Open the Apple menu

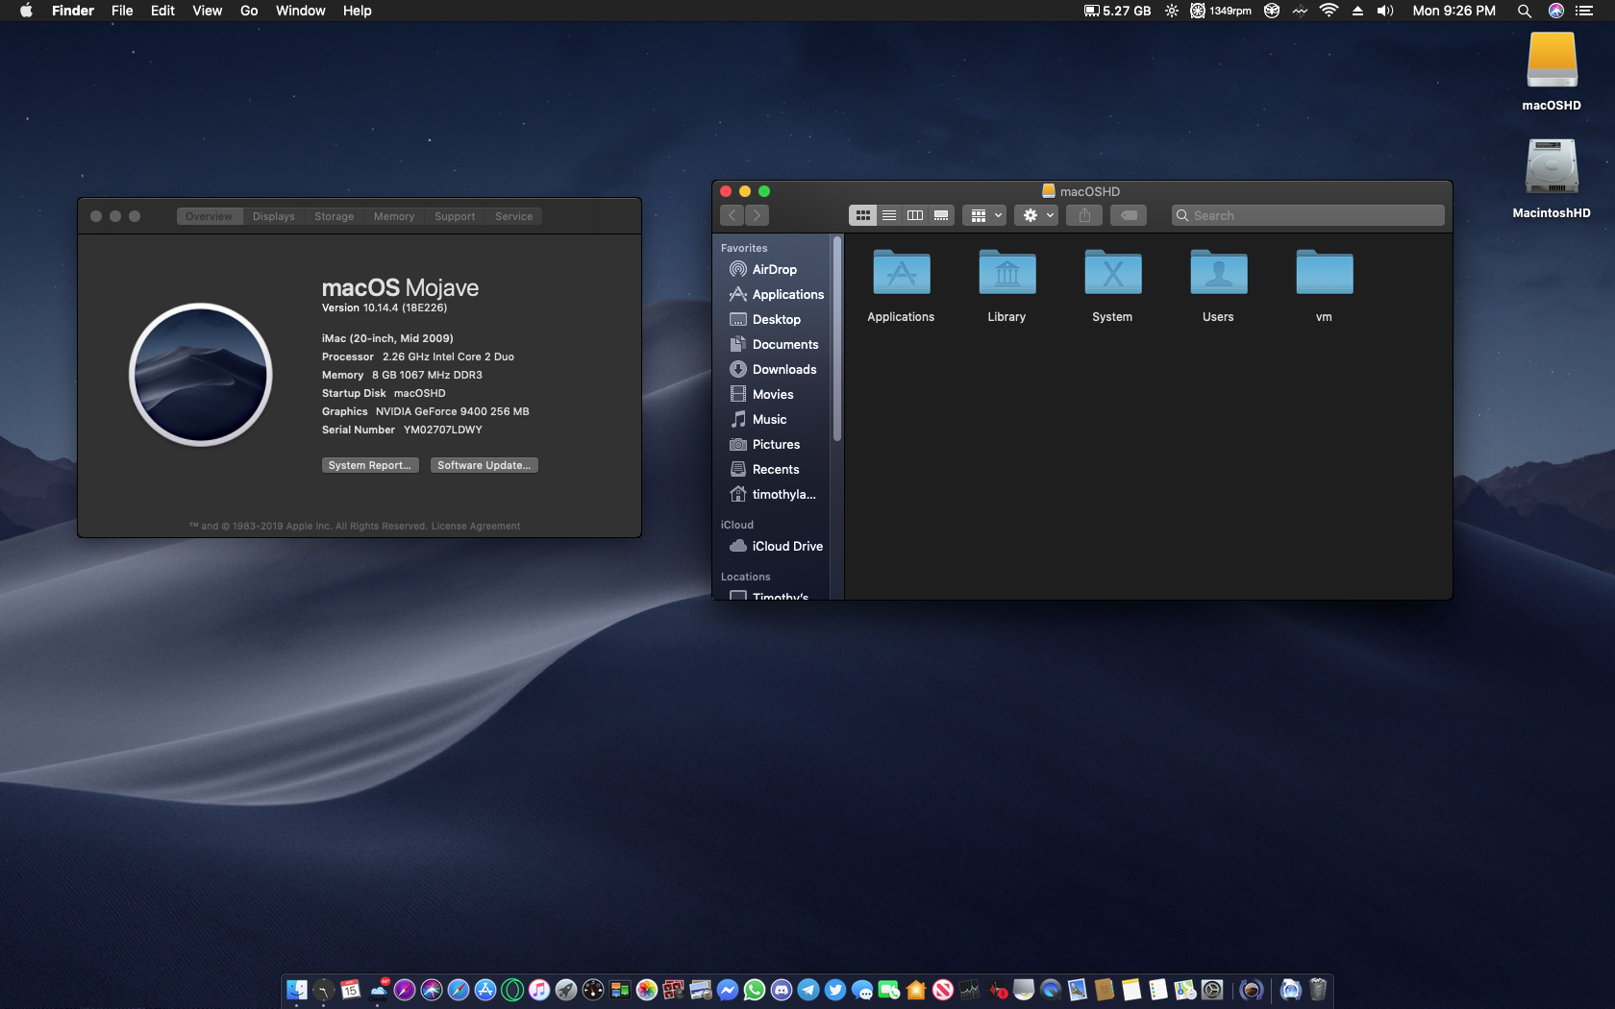[26, 11]
